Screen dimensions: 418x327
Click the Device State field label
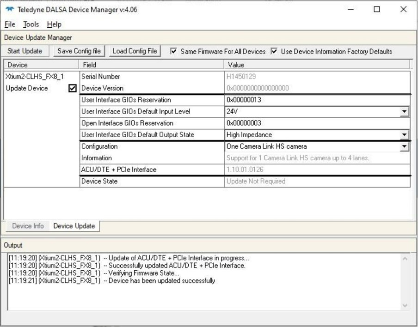click(99, 181)
